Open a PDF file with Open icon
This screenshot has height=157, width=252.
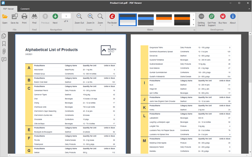5,18
